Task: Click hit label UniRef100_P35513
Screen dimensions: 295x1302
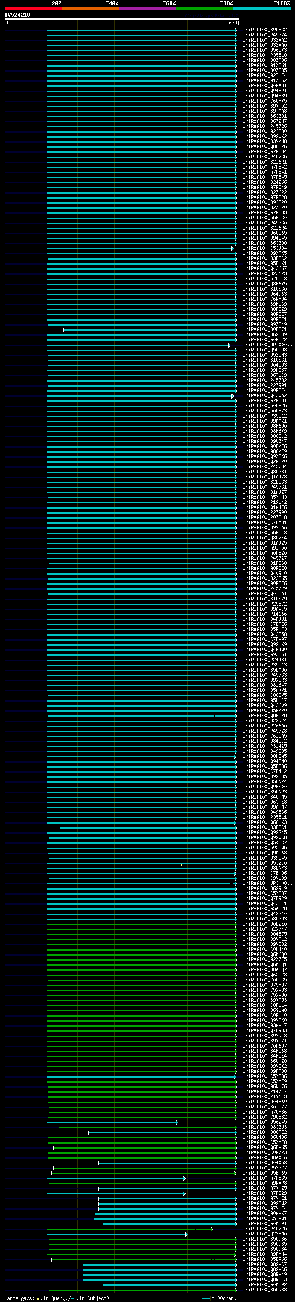Action: pyautogui.click(x=264, y=665)
